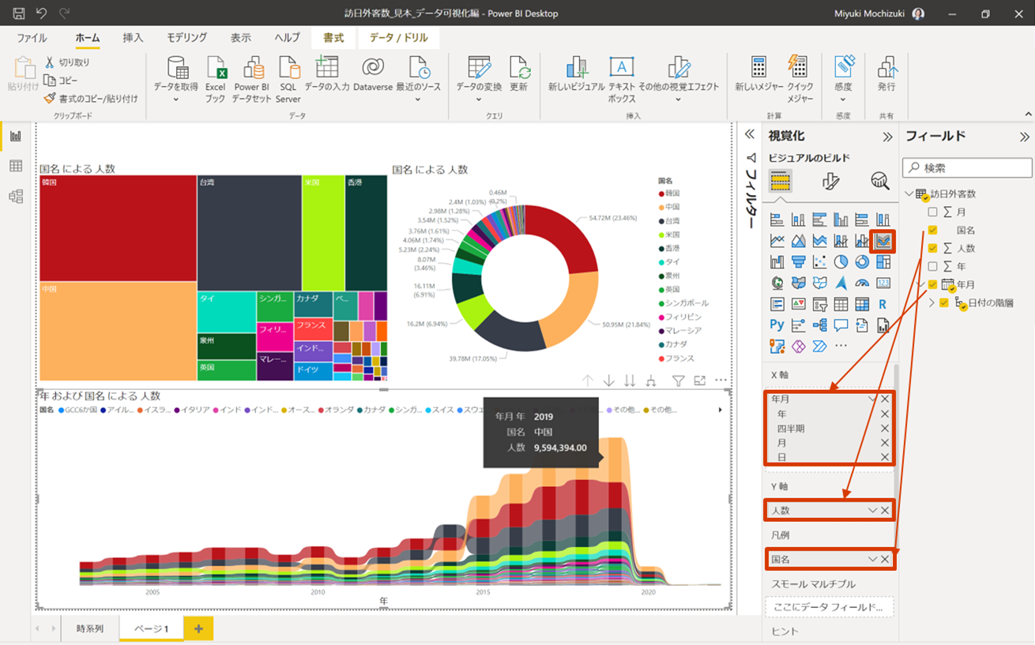
Task: Click Focus mode icon on chart header
Action: (699, 381)
